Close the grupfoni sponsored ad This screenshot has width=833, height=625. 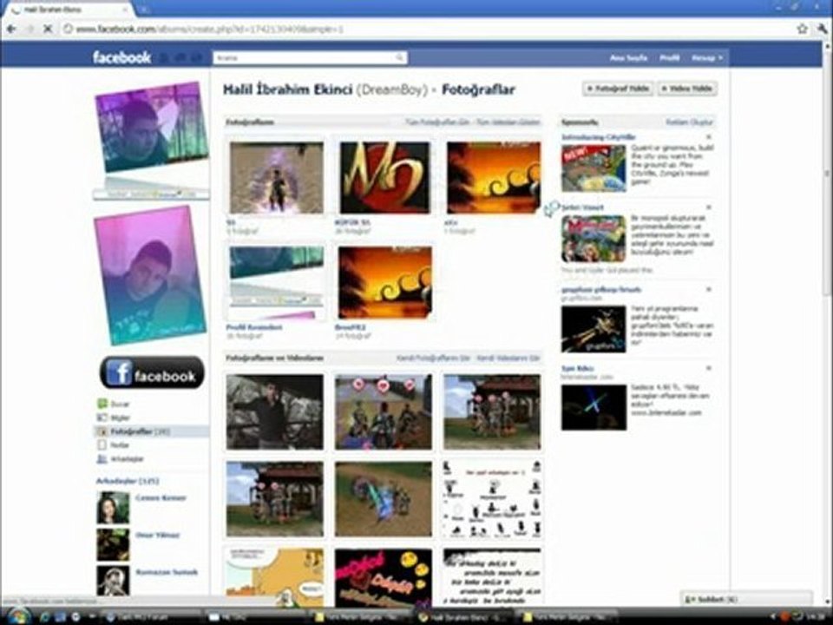click(709, 290)
